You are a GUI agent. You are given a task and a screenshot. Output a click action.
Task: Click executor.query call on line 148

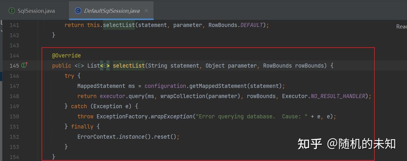pyautogui.click(x=122, y=96)
